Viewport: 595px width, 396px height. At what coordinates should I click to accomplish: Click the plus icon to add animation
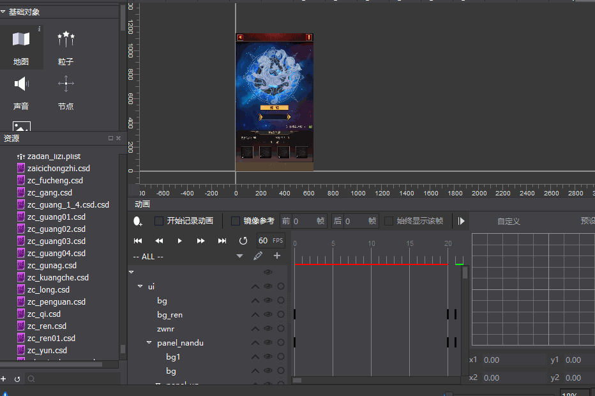coord(277,256)
